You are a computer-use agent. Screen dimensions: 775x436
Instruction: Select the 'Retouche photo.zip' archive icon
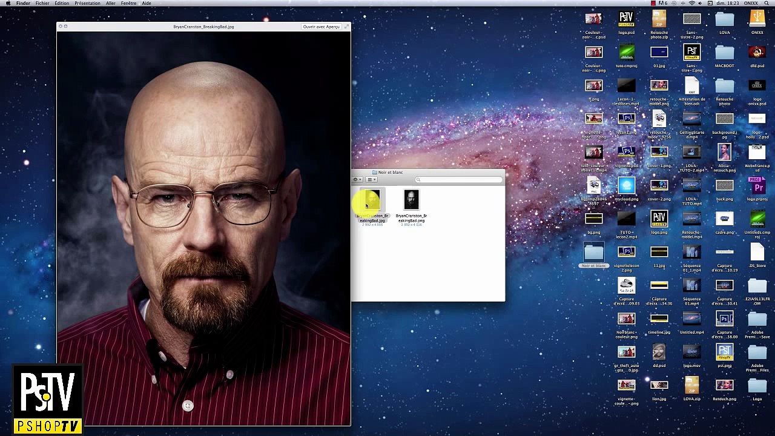point(659,19)
